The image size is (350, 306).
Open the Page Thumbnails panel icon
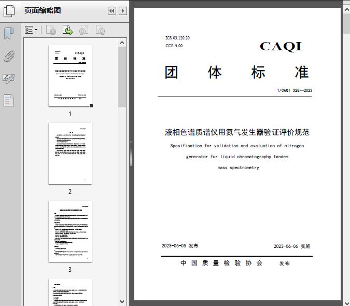(9, 11)
